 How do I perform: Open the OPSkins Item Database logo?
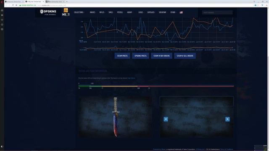point(48,12)
